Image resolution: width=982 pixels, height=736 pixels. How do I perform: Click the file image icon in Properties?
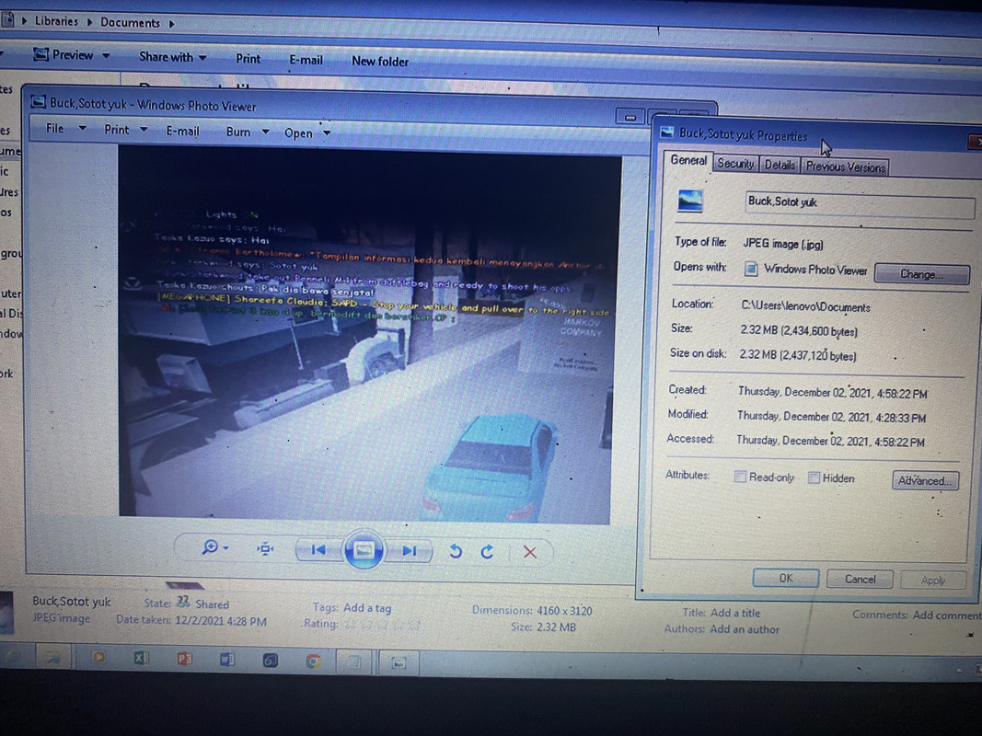690,201
